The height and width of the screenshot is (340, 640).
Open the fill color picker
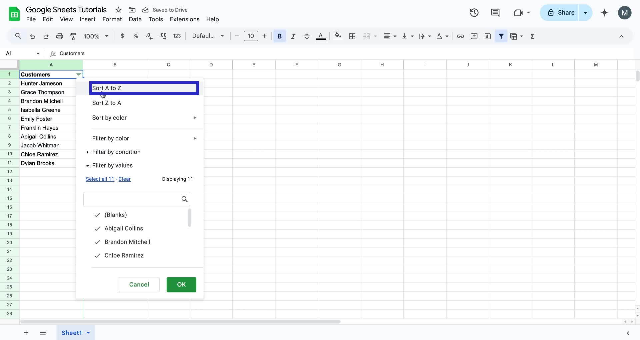(x=338, y=36)
